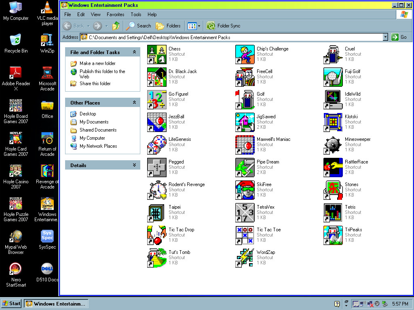Open the Edit menu
The width and height of the screenshot is (414, 310).
[81, 15]
